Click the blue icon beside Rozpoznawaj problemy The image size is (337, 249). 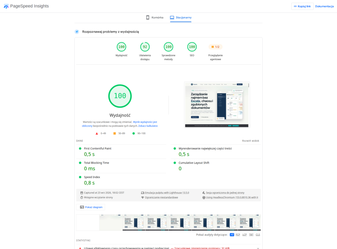point(77,32)
